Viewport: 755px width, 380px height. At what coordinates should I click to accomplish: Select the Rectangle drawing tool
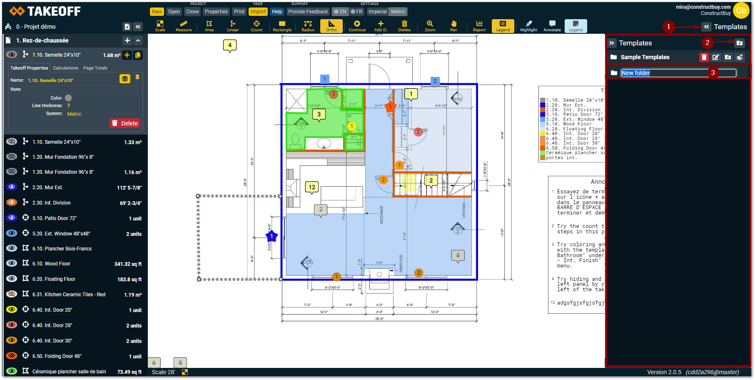(282, 26)
